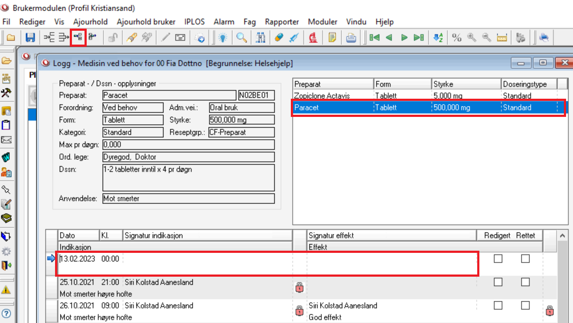Click the lightbulb toolbar icon
The image size is (573, 323).
click(222, 38)
